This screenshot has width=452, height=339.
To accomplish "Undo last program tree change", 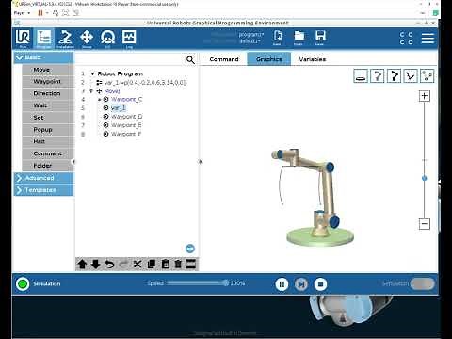I will [109, 265].
